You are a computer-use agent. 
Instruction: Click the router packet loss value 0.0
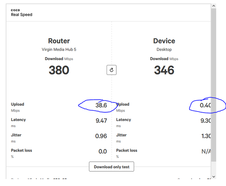pos(102,152)
